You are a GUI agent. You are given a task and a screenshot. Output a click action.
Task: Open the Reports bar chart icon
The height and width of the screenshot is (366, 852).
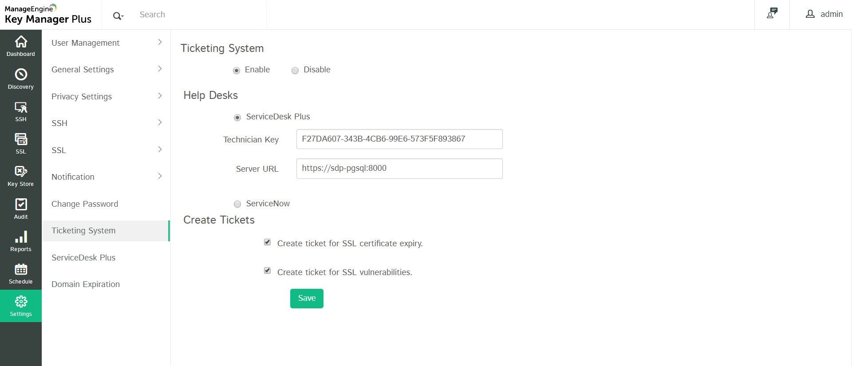click(21, 237)
